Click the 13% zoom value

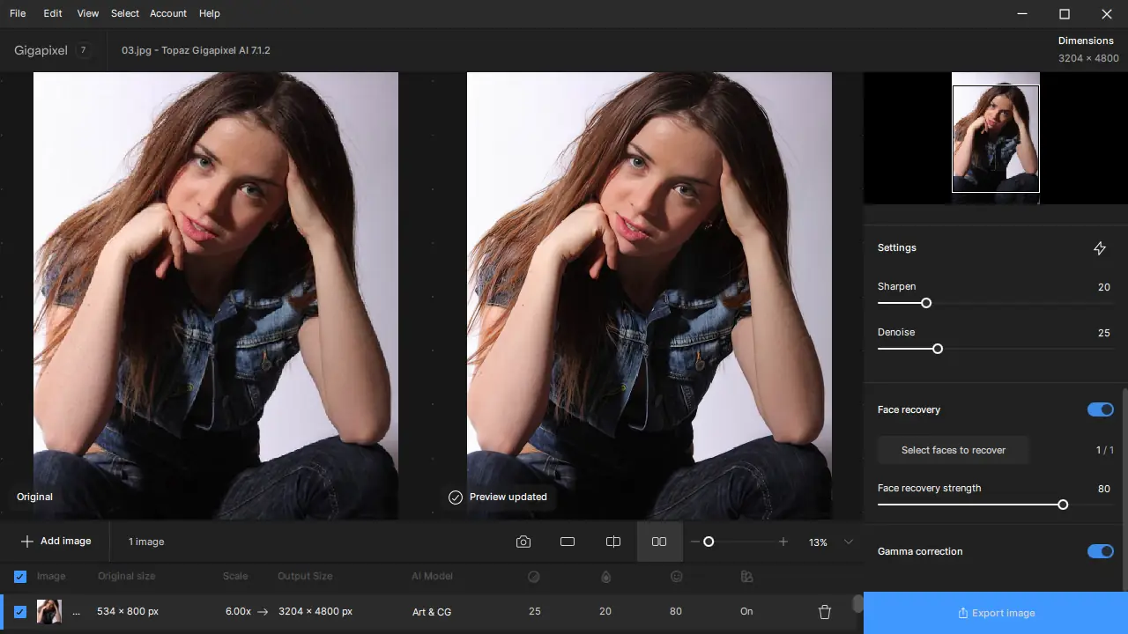pos(818,542)
